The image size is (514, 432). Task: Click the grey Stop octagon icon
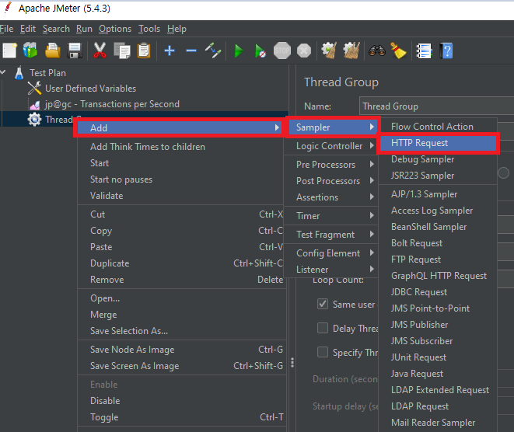click(282, 51)
